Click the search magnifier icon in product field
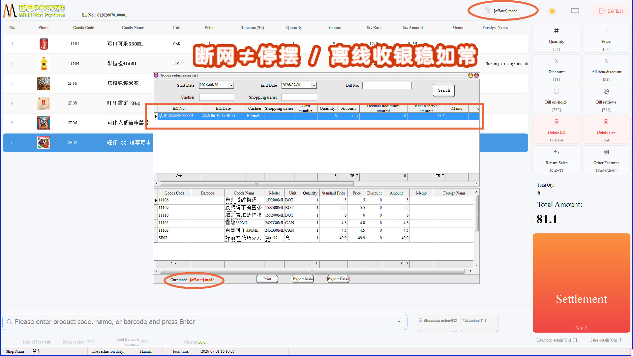This screenshot has height=356, width=633. tap(9, 322)
